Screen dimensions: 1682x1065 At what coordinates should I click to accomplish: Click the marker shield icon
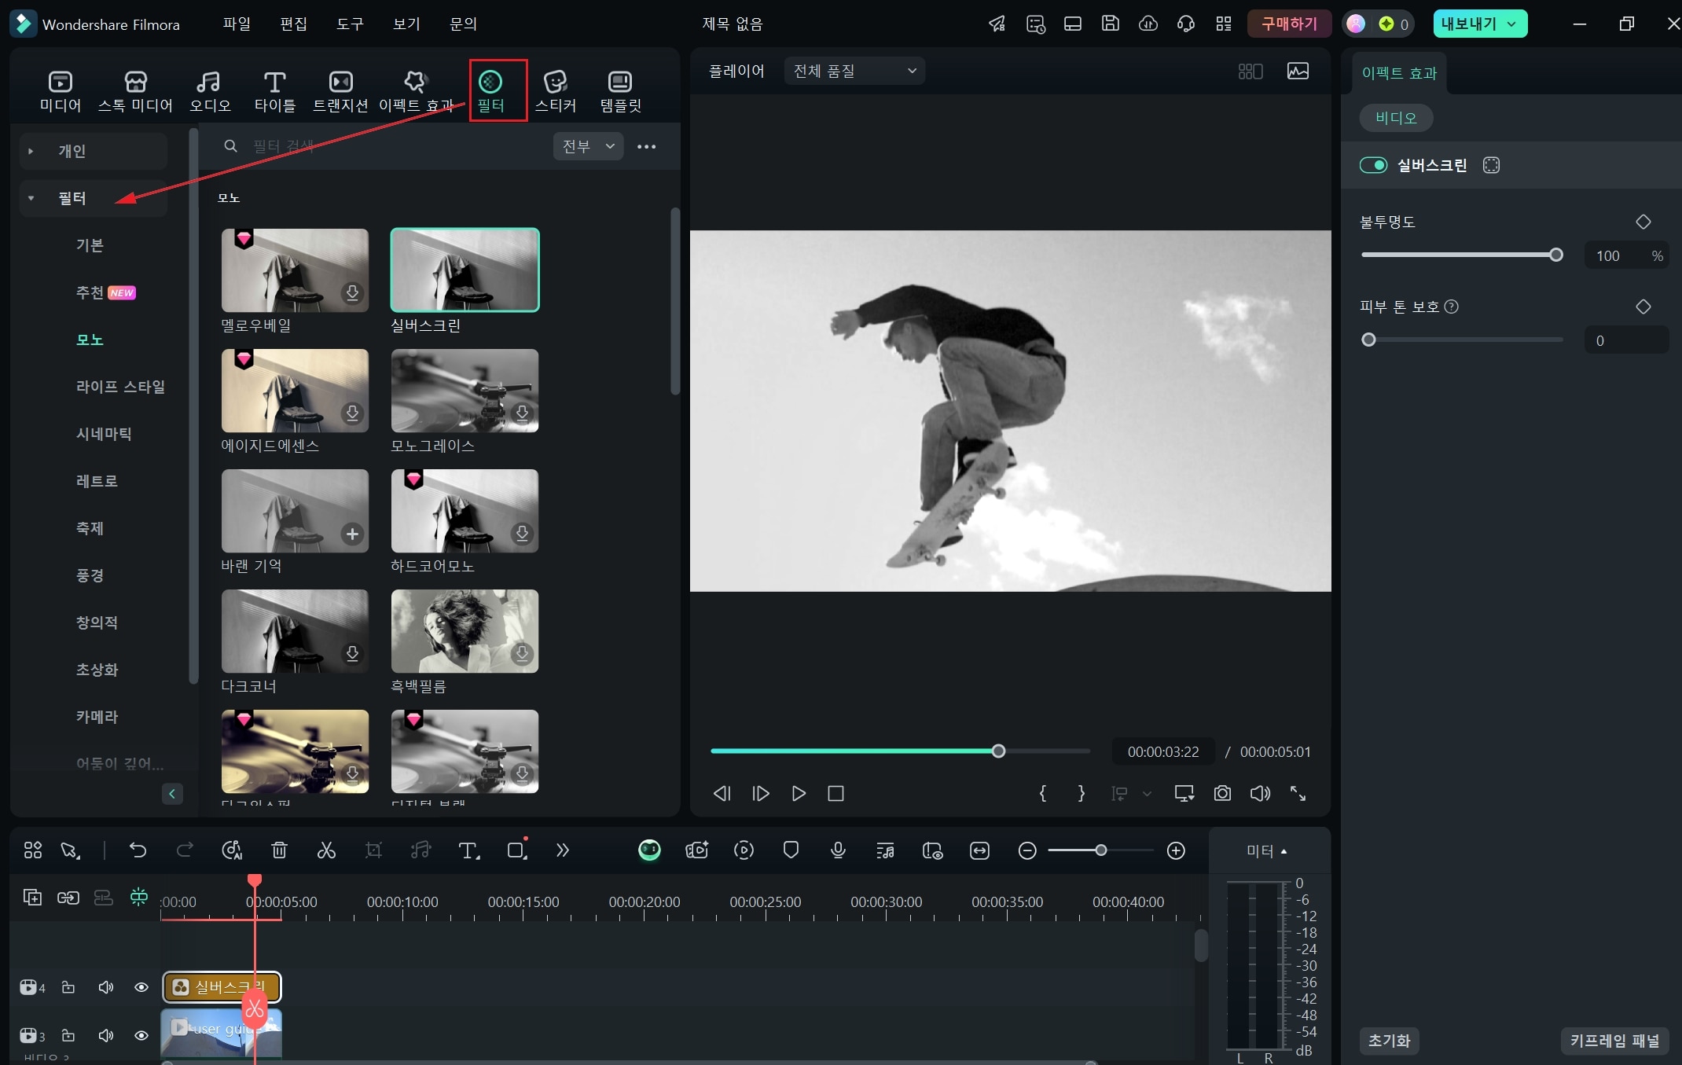(x=791, y=850)
